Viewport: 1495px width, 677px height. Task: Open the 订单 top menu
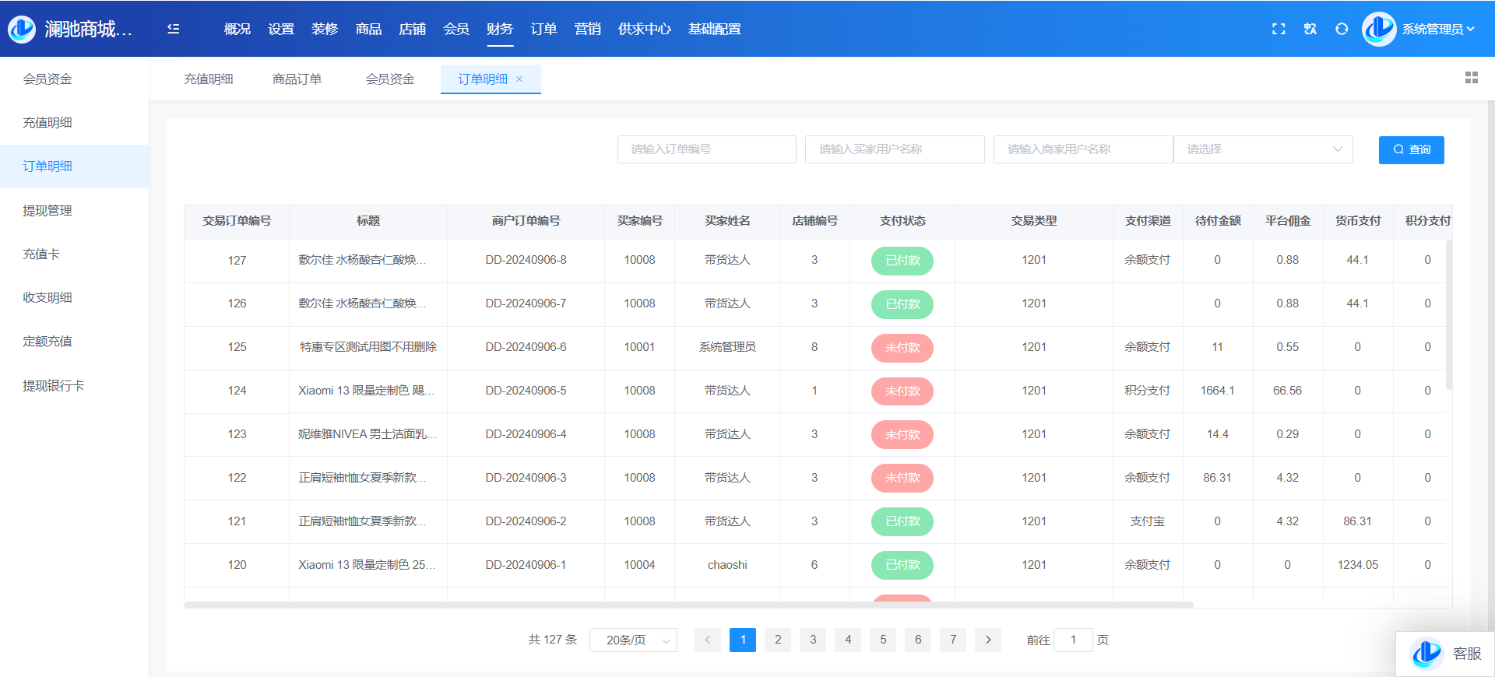[x=543, y=29]
